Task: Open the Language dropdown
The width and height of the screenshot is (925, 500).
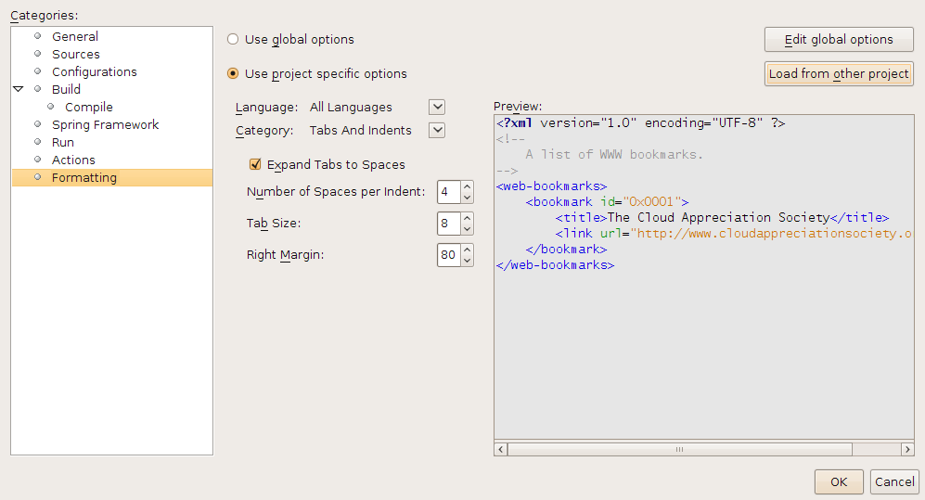Action: tap(437, 107)
